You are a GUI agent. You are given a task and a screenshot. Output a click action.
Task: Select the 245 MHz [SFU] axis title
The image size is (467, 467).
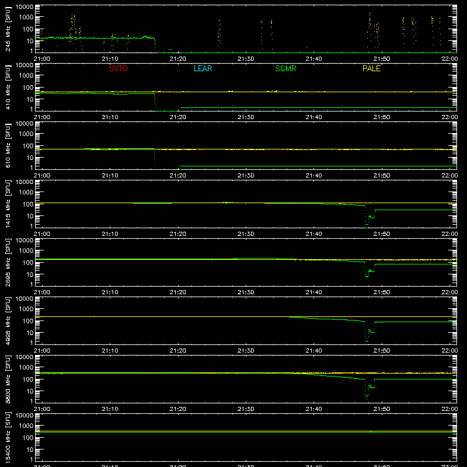8,29
